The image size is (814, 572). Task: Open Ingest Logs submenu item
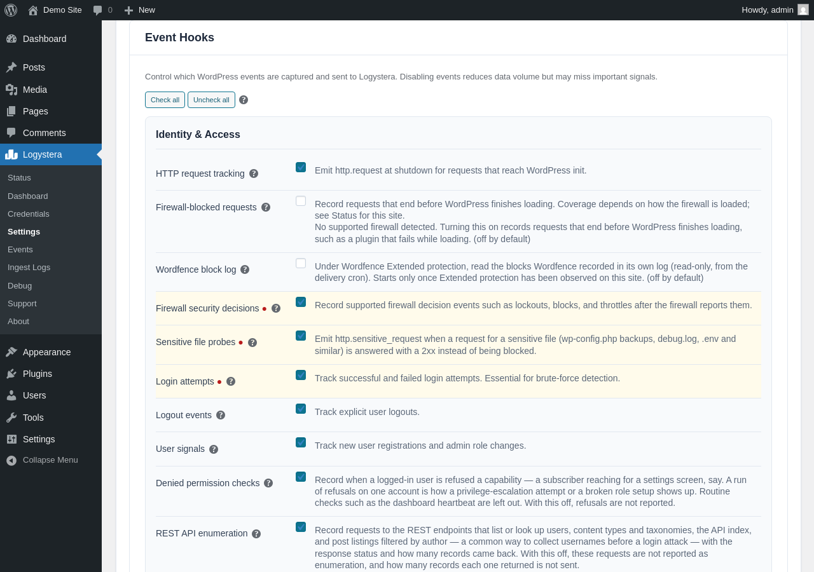[x=51, y=268]
